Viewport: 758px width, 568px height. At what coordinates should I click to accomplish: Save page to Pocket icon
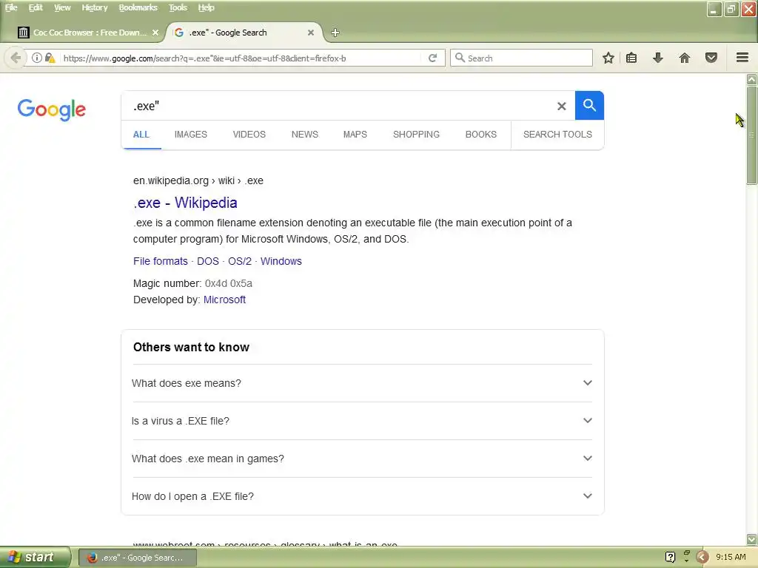(x=711, y=58)
